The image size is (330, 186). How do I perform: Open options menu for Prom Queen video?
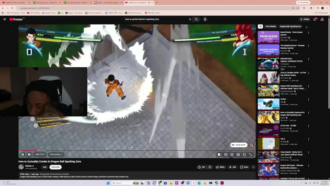point(308,33)
